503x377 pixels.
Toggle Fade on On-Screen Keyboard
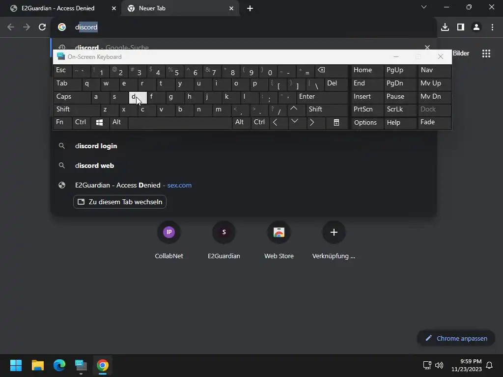[x=434, y=122]
